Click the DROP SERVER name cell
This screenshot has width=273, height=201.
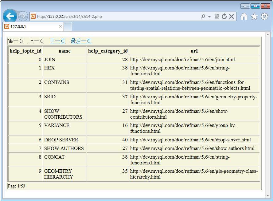coord(64,140)
